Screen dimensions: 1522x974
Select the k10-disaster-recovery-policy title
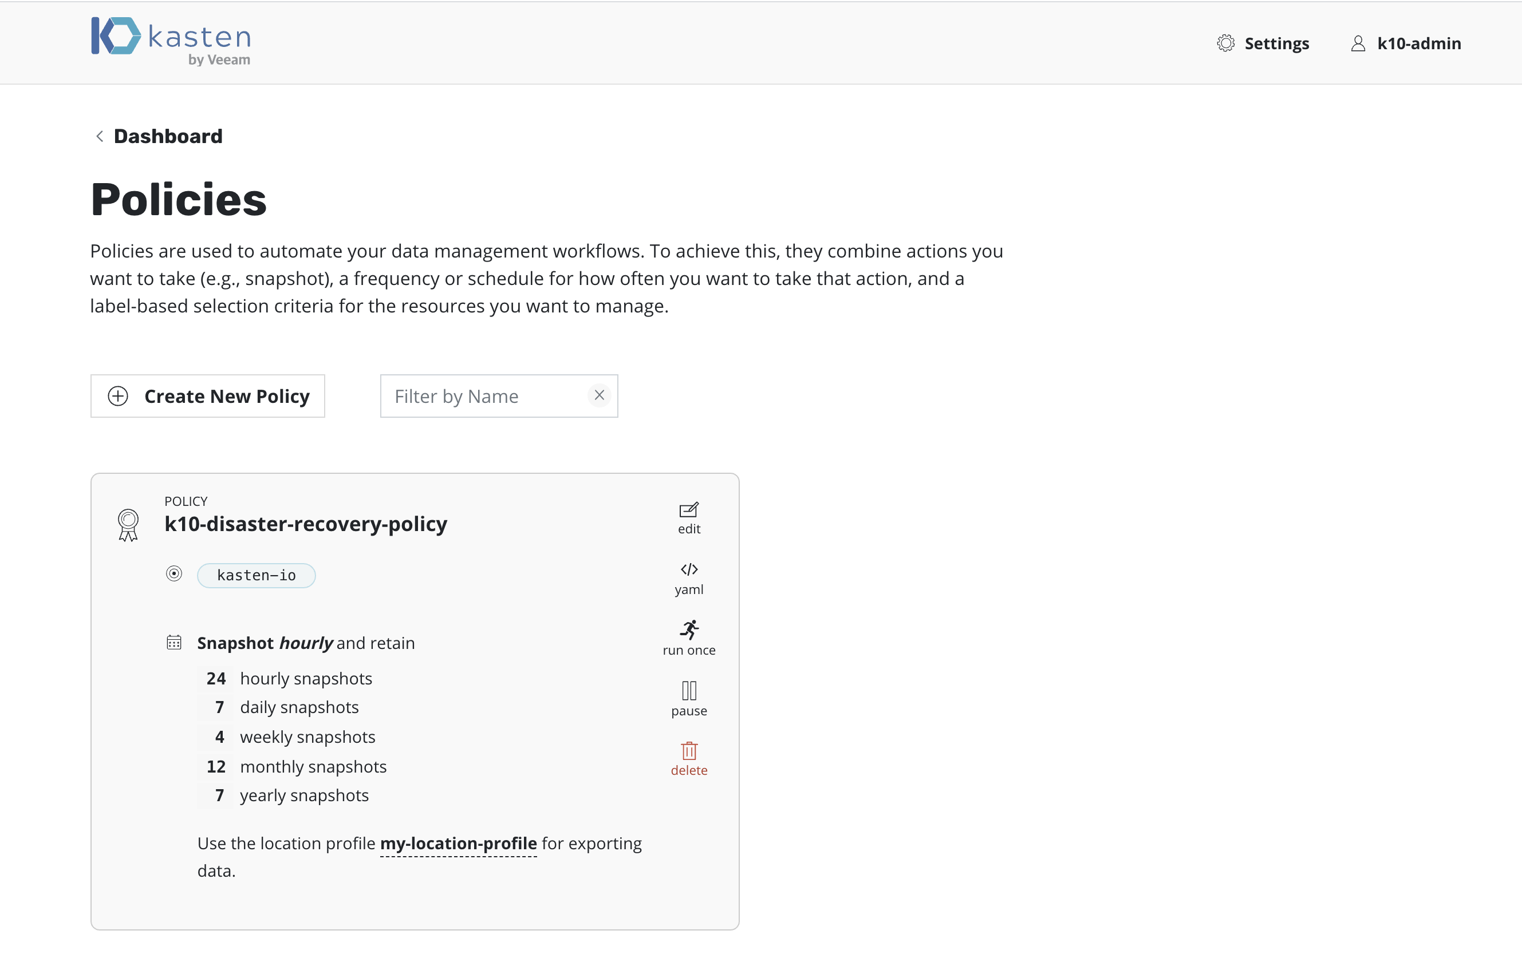tap(306, 524)
